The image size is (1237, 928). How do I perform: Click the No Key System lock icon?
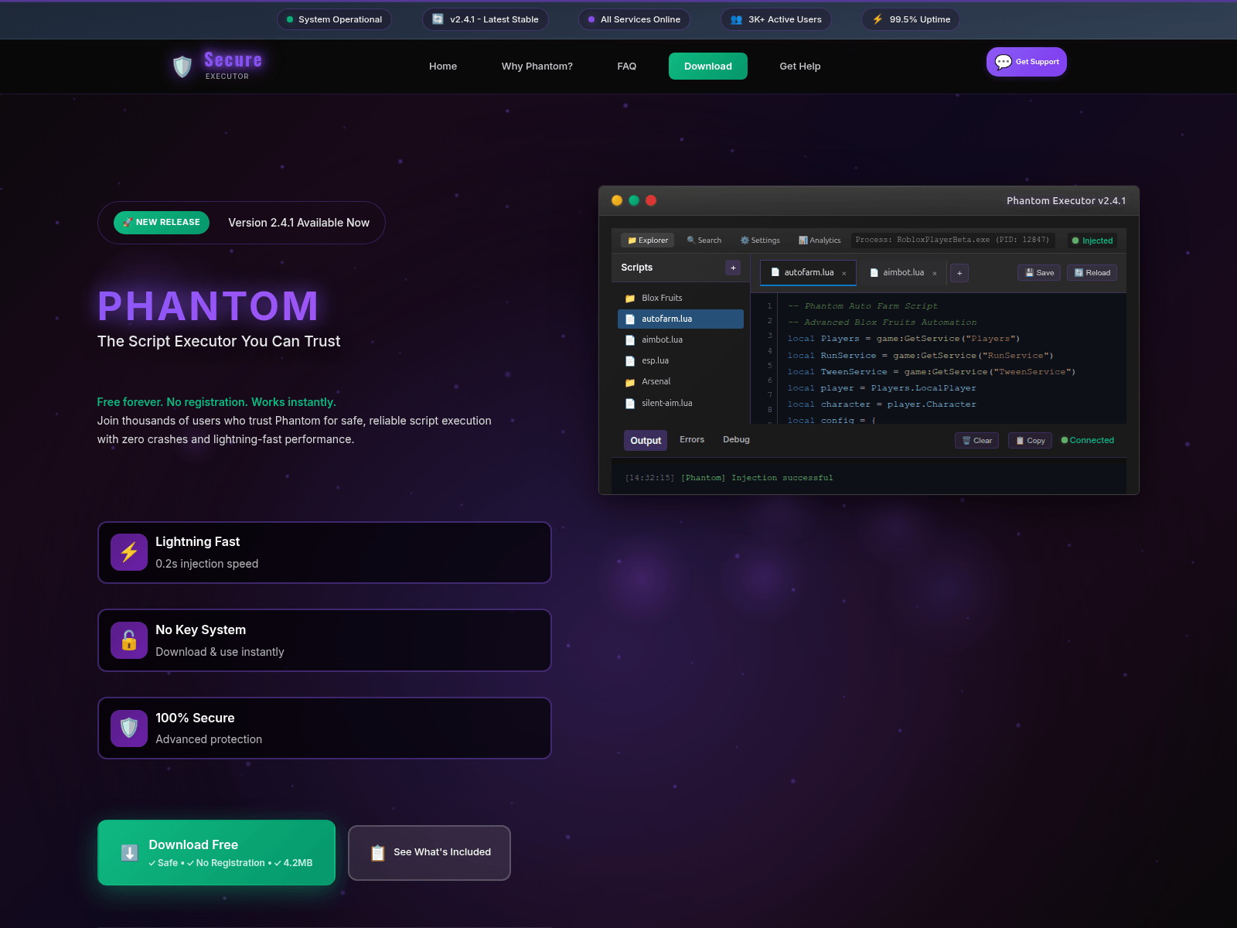pos(129,640)
